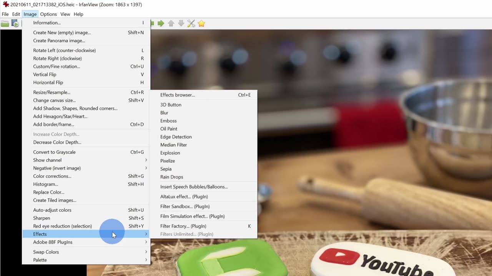Open the Histogram... entry
Screen dimensions: 492x276
click(86, 184)
